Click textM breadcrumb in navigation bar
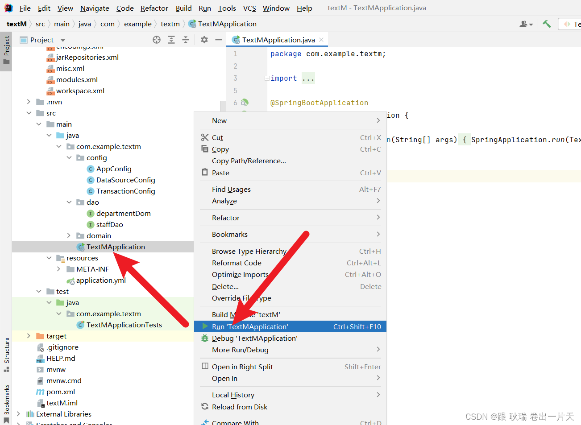This screenshot has height=425, width=581. click(17, 24)
